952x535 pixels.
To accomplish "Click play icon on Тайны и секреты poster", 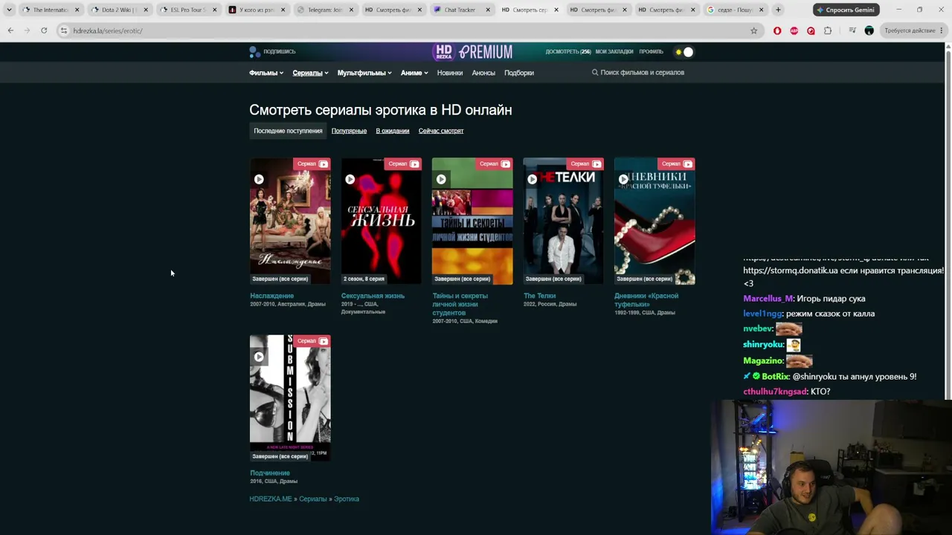I will [441, 179].
